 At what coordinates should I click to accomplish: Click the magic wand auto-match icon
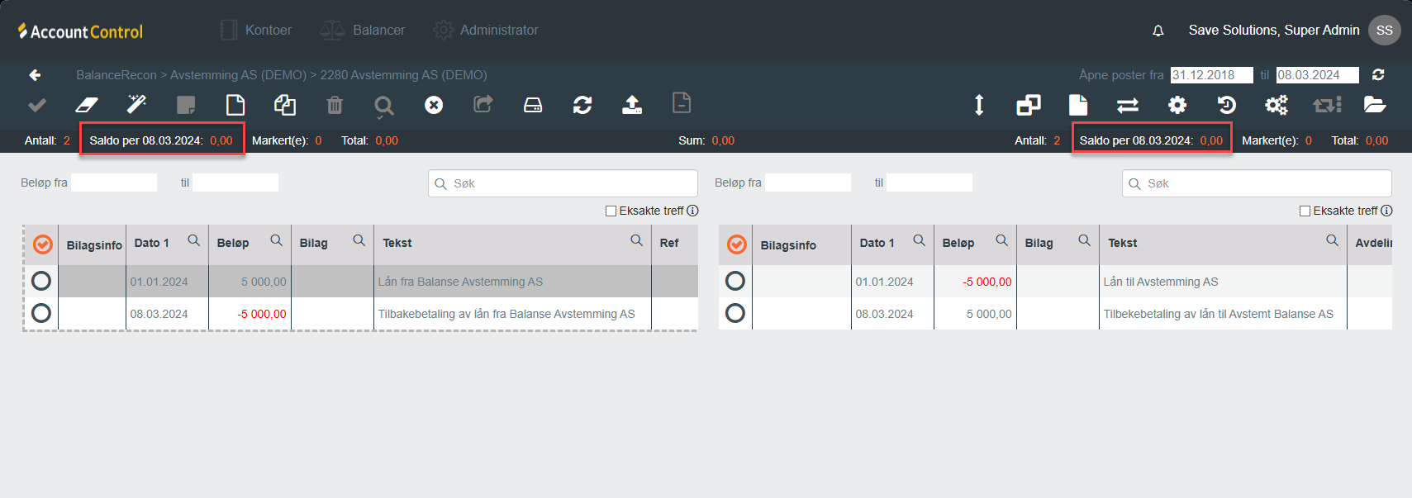(136, 105)
